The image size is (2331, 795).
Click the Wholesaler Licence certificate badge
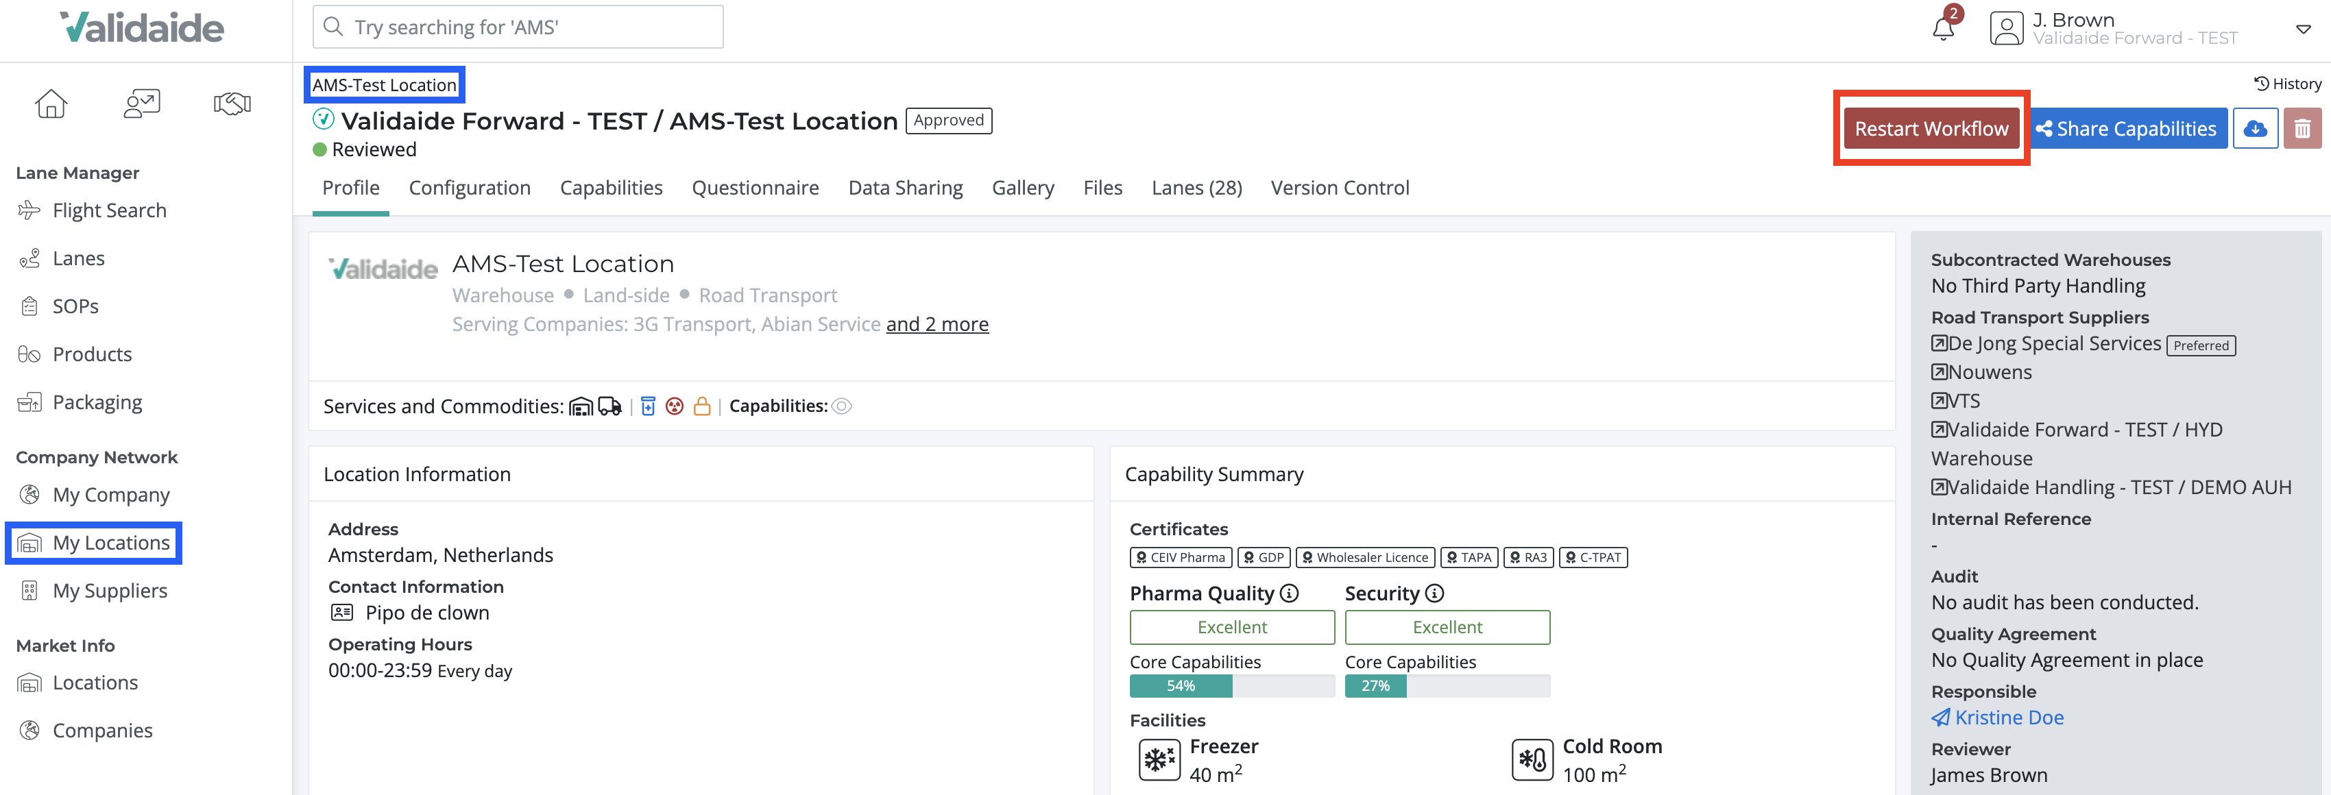point(1364,558)
